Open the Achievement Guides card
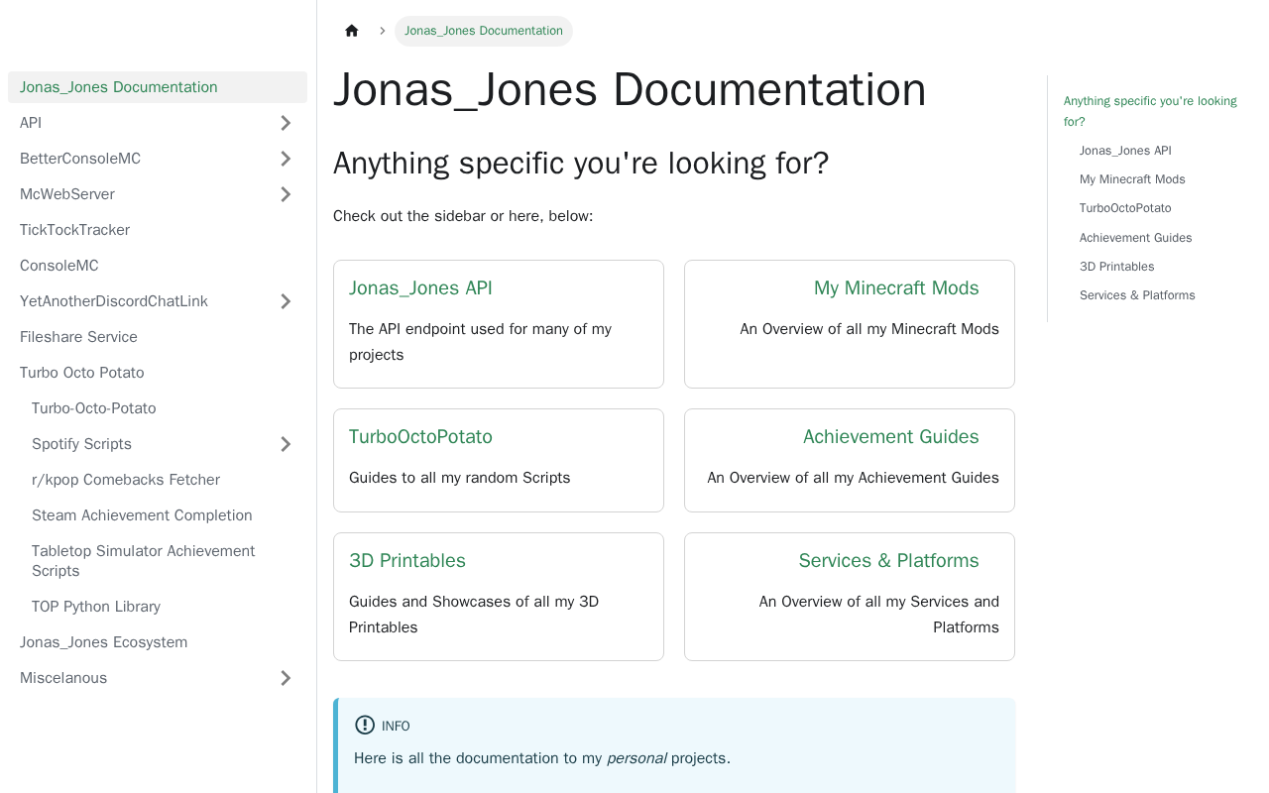1269x793 pixels. coord(890,437)
